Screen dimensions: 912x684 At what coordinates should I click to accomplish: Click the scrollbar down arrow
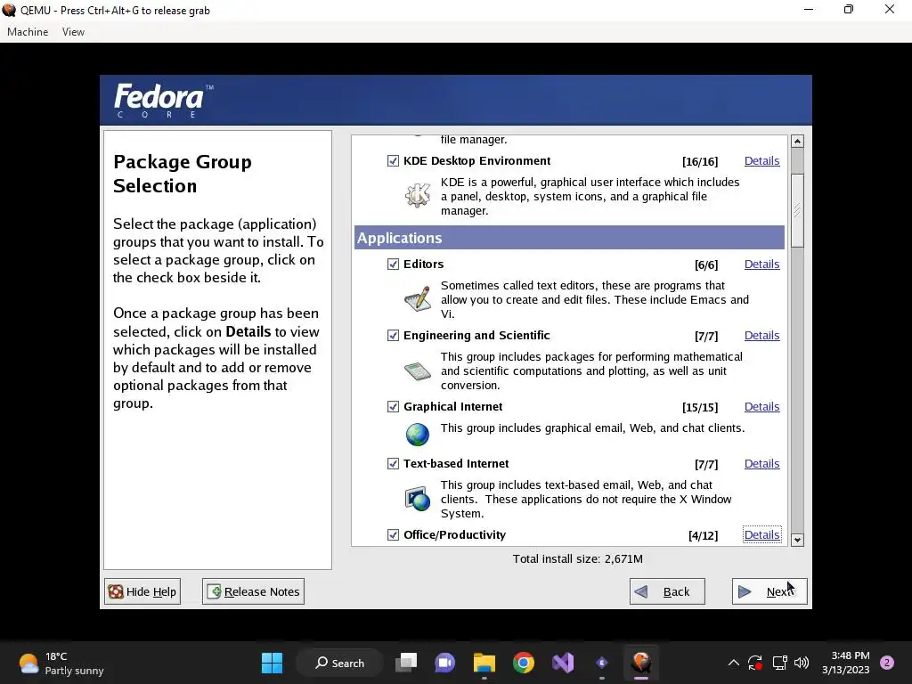click(797, 540)
